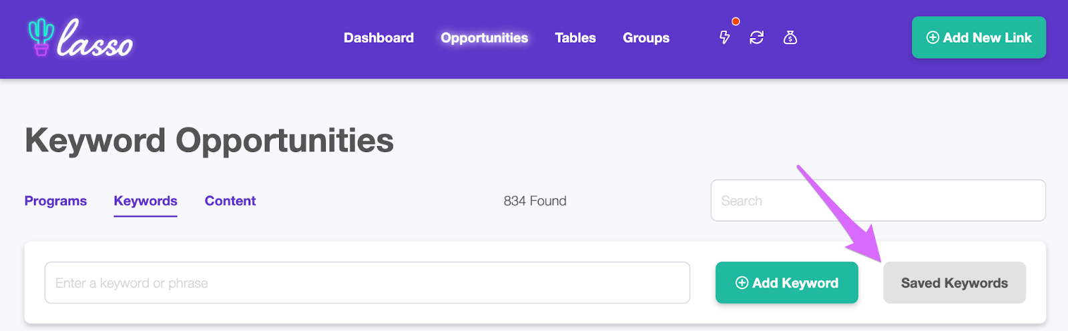1068x331 pixels.
Task: Open the lightning bolt notifications icon
Action: (724, 37)
